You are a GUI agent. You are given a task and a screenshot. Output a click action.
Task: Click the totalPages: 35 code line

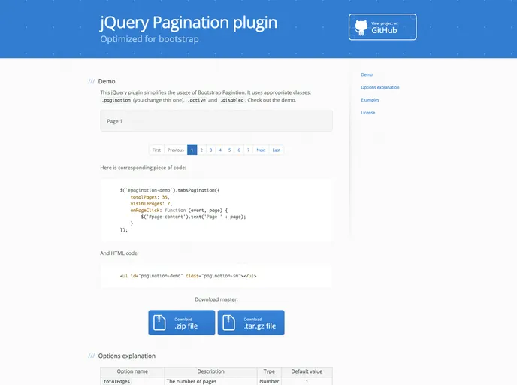pyautogui.click(x=150, y=197)
